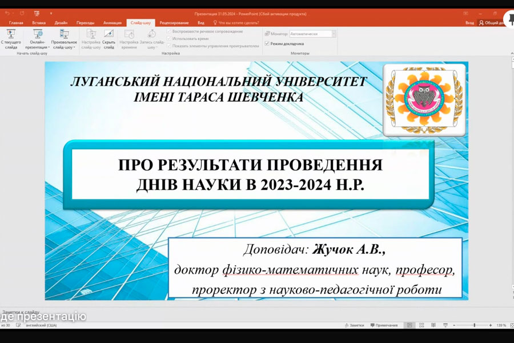This screenshot has height=343, width=514.
Task: Select Слайд-шоу ribbon tab
Action: coord(140,23)
